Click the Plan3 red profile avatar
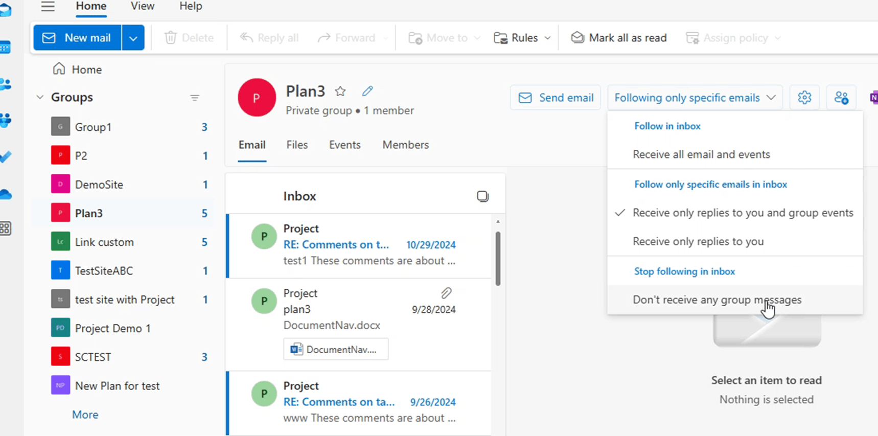This screenshot has height=436, width=878. tap(257, 98)
